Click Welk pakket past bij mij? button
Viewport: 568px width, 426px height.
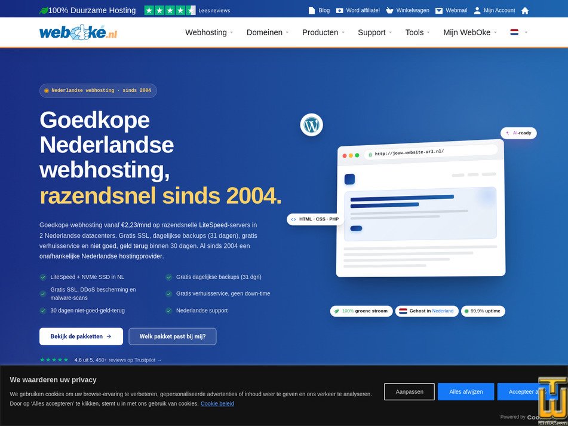(173, 336)
